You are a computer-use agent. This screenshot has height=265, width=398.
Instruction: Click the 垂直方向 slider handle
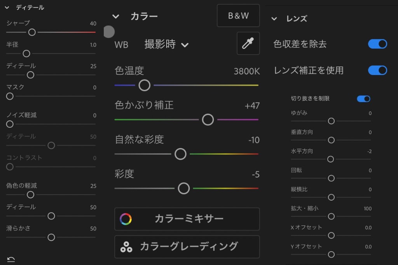tap(331, 140)
